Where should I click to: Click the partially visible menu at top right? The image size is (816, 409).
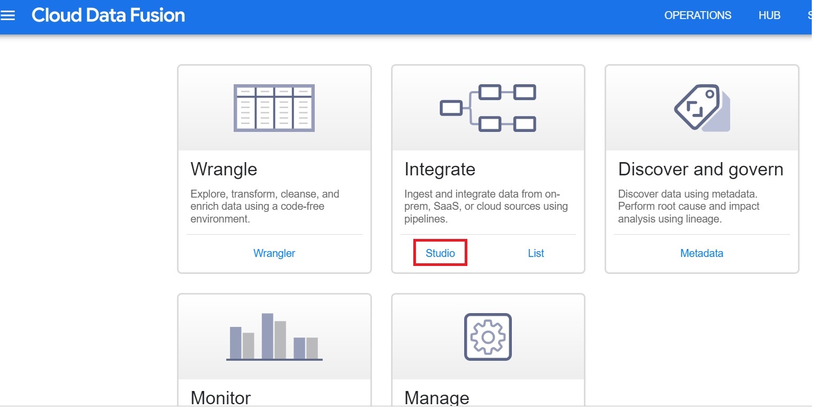click(811, 15)
